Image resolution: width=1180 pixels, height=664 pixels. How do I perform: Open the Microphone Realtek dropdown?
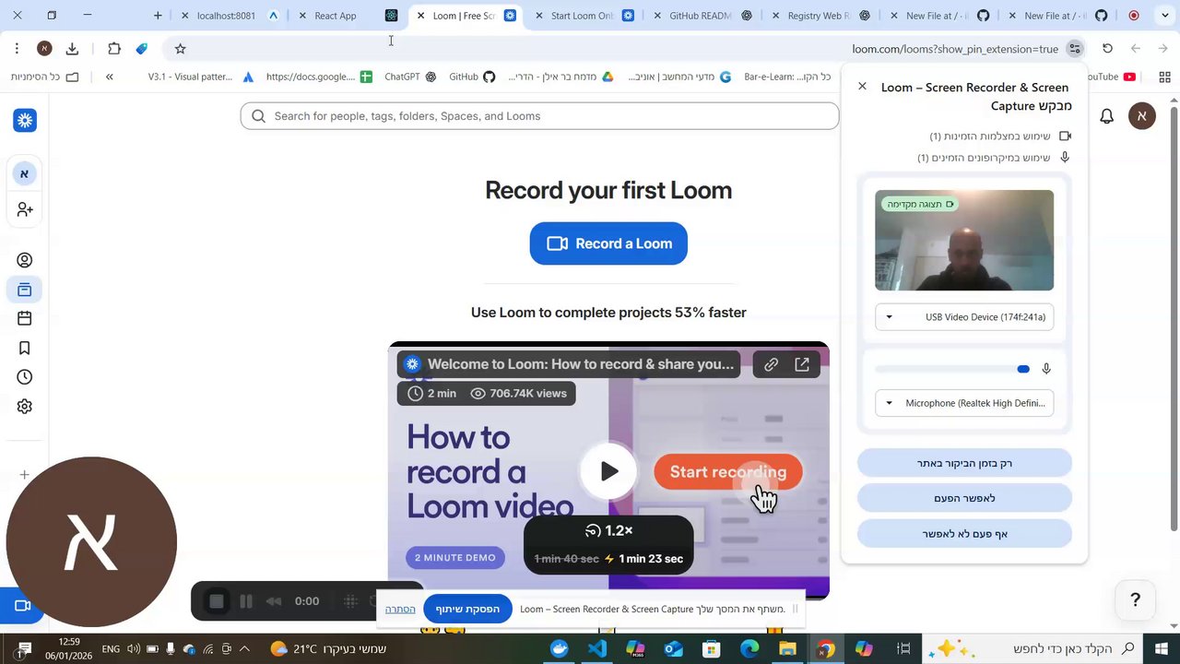tap(964, 403)
